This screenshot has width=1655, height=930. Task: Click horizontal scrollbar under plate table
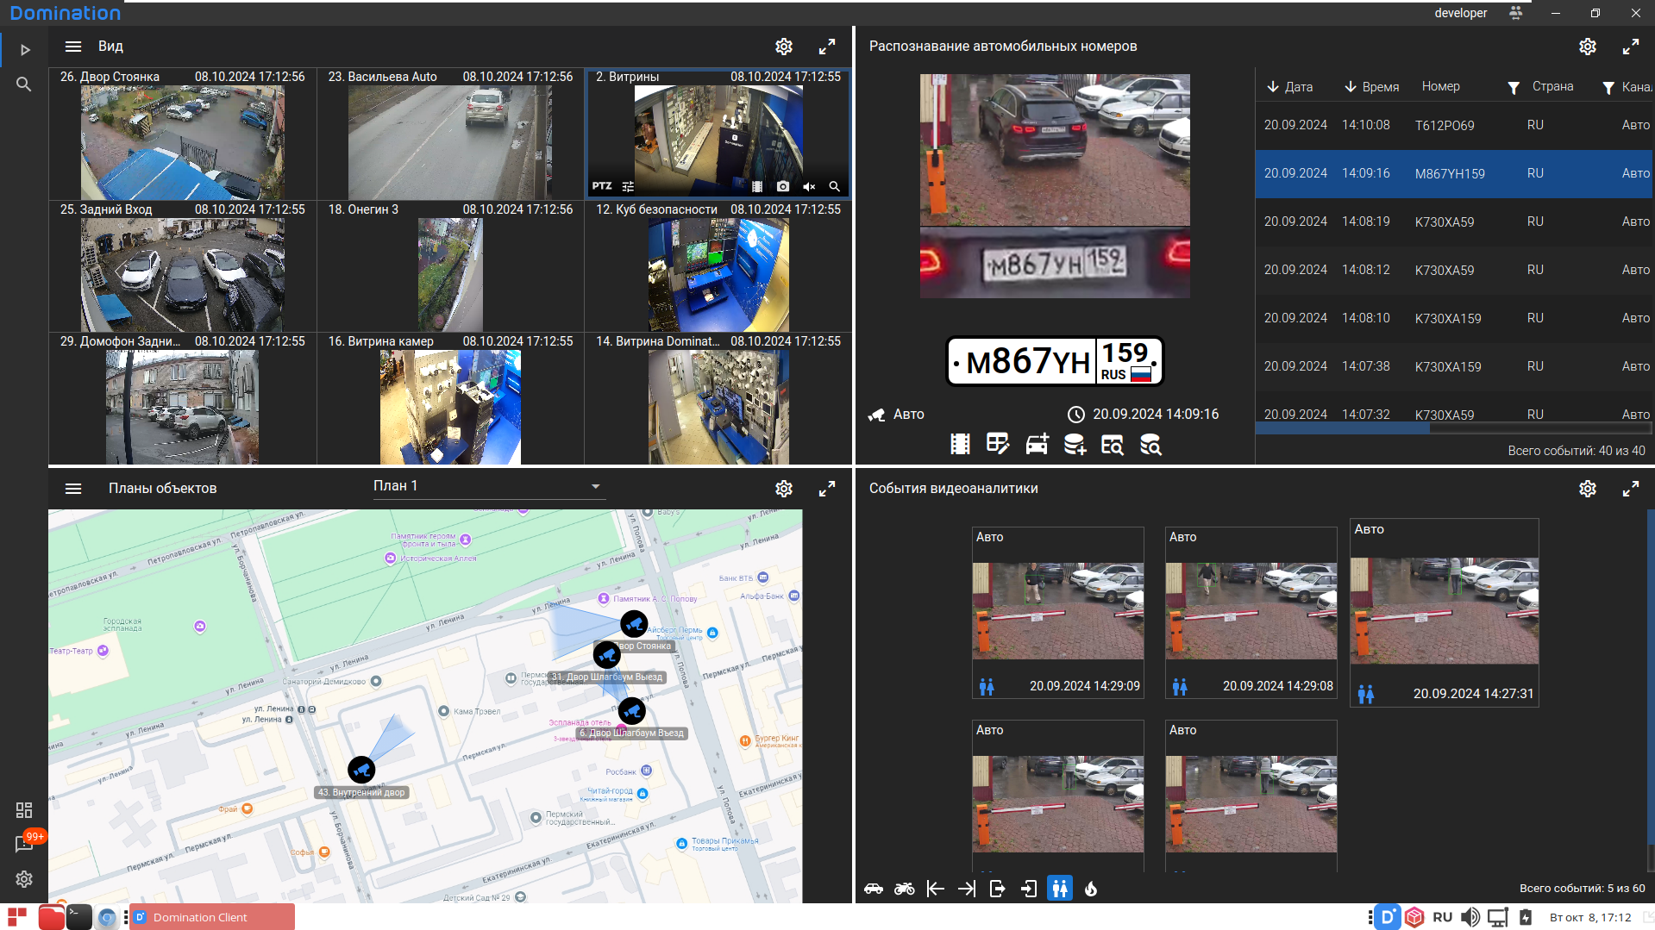1343,428
